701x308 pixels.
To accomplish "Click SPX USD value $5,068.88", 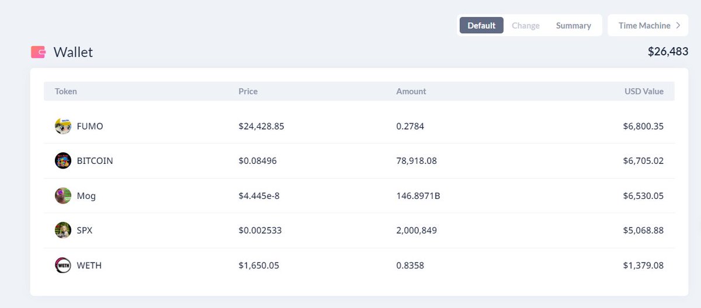I will click(x=643, y=230).
